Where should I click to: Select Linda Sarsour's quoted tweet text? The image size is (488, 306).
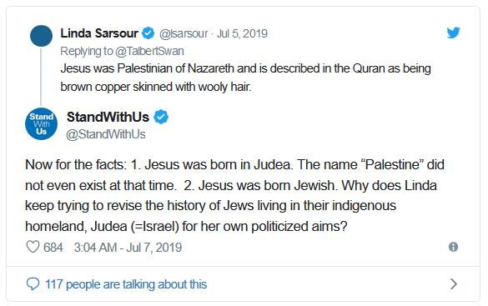pyautogui.click(x=245, y=78)
